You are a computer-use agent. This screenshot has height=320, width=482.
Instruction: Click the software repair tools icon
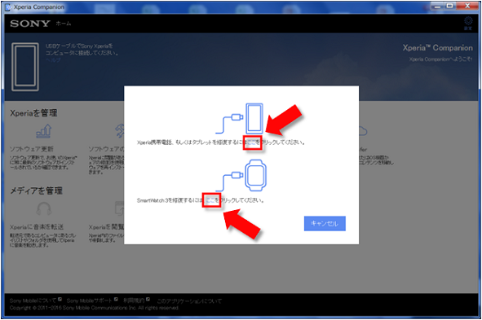coord(120,131)
